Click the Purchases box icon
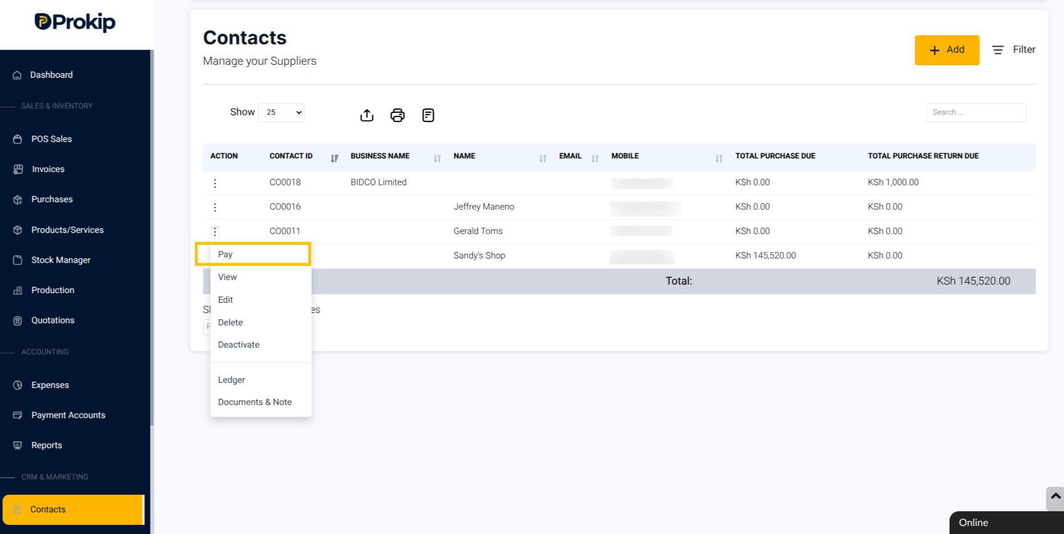This screenshot has height=534, width=1064. (x=18, y=199)
